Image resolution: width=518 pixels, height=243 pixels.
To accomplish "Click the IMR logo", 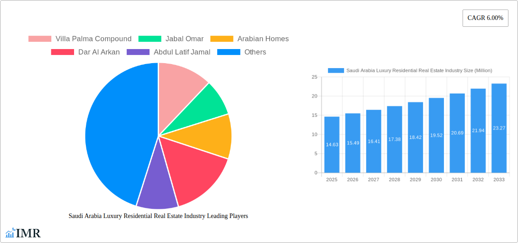I will [23, 233].
